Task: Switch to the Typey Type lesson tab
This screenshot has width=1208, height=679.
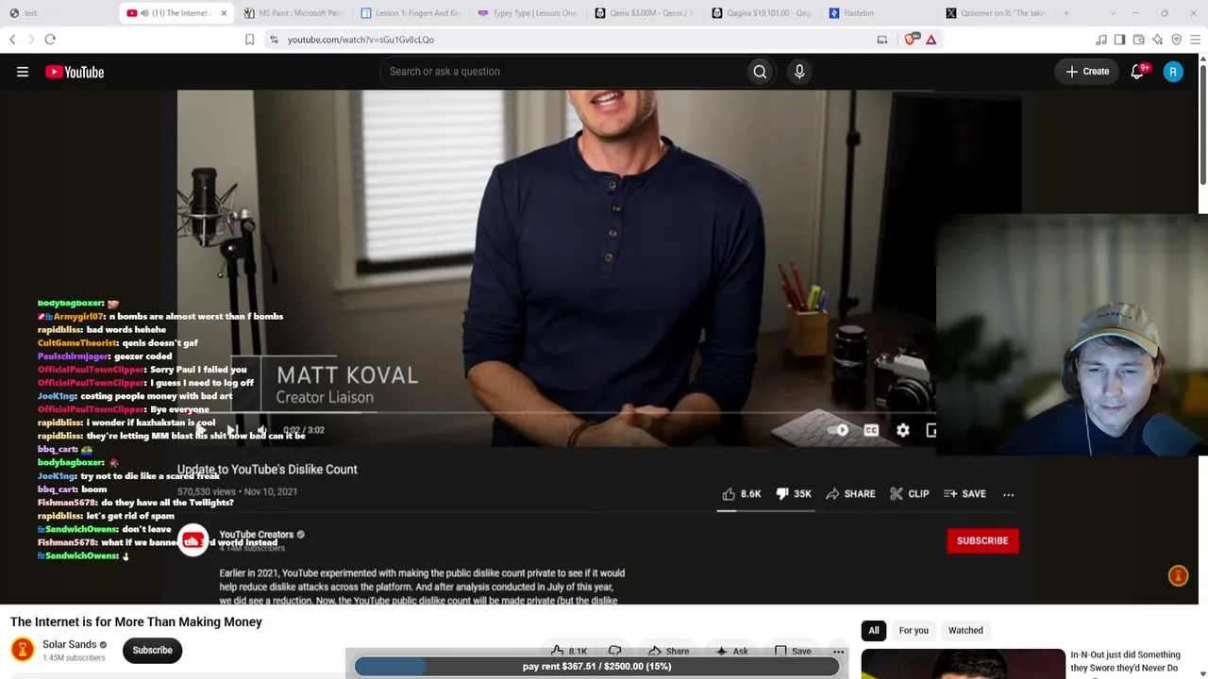Action: click(x=528, y=13)
